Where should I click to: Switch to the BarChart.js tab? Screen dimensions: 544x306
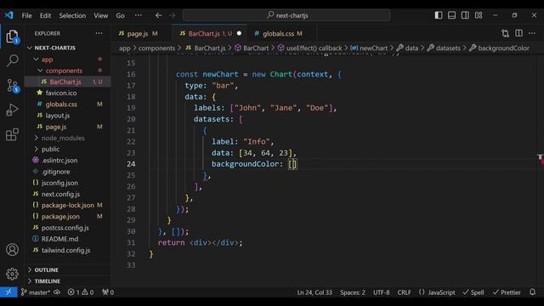(x=210, y=34)
